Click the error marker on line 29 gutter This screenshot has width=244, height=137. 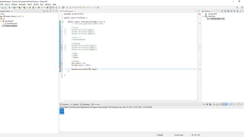point(60,69)
